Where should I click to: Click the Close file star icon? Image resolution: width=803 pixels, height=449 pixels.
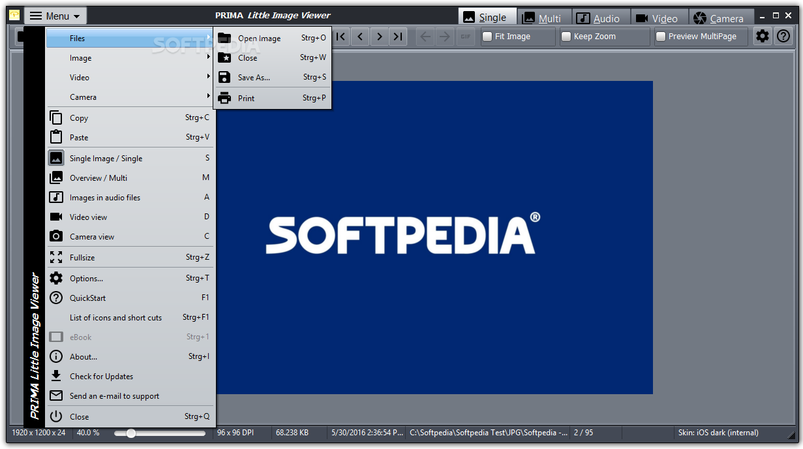click(x=224, y=57)
